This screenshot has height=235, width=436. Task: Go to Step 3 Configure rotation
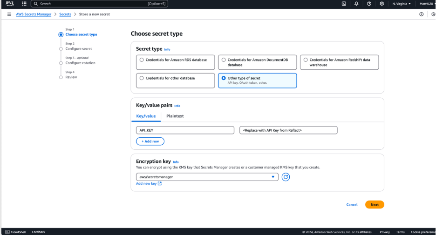80,63
